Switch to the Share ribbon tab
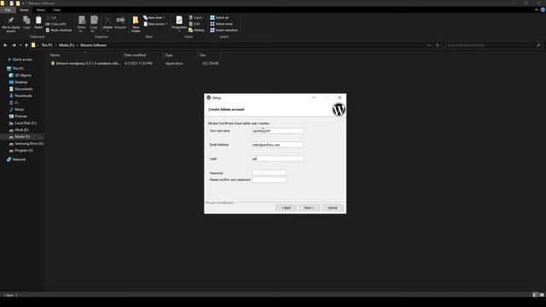 pos(41,9)
